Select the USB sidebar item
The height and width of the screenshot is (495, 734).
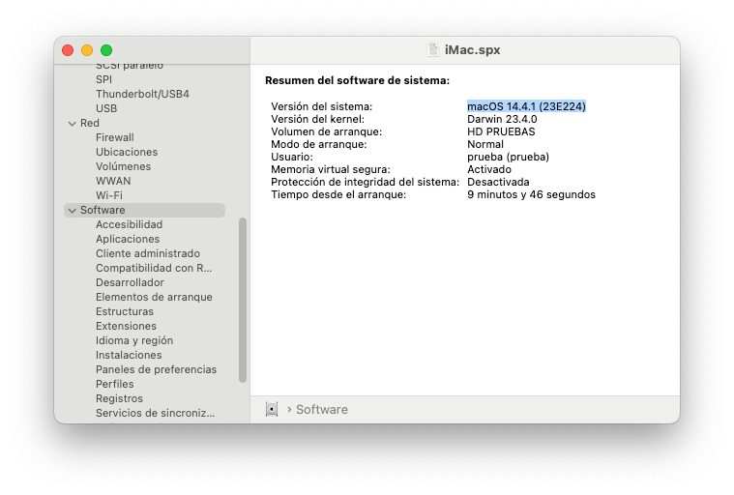(106, 108)
